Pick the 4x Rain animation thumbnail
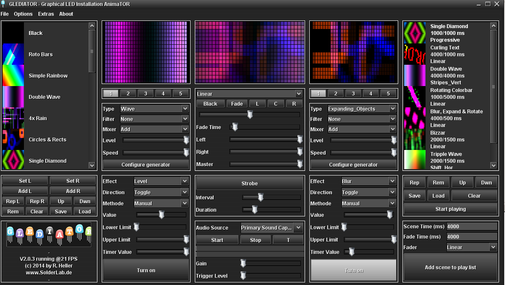Screen dimensions: 505x285 (13, 118)
